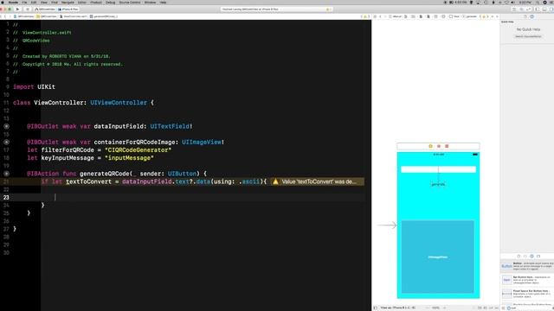The image size is (554, 311).
Task: Go to next issue in assistant jump bar
Action: [x=487, y=16]
